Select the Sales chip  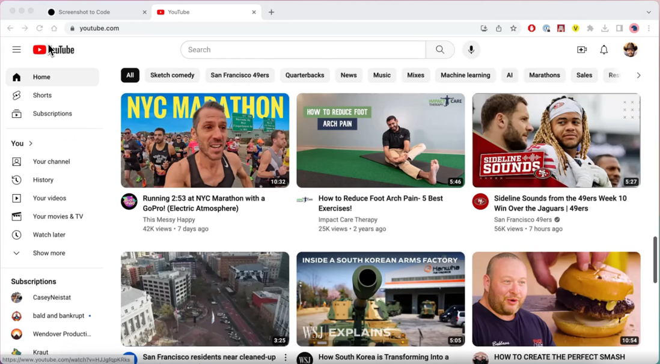[584, 75]
